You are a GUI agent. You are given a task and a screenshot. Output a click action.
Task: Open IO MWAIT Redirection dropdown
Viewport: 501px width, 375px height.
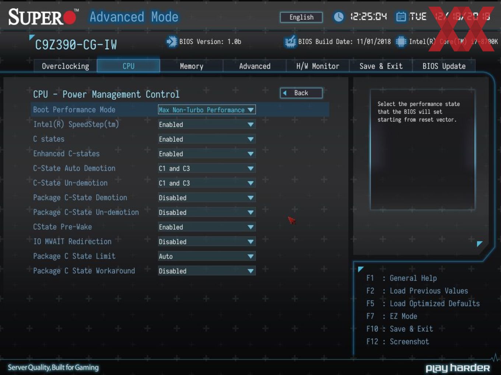[x=207, y=242]
